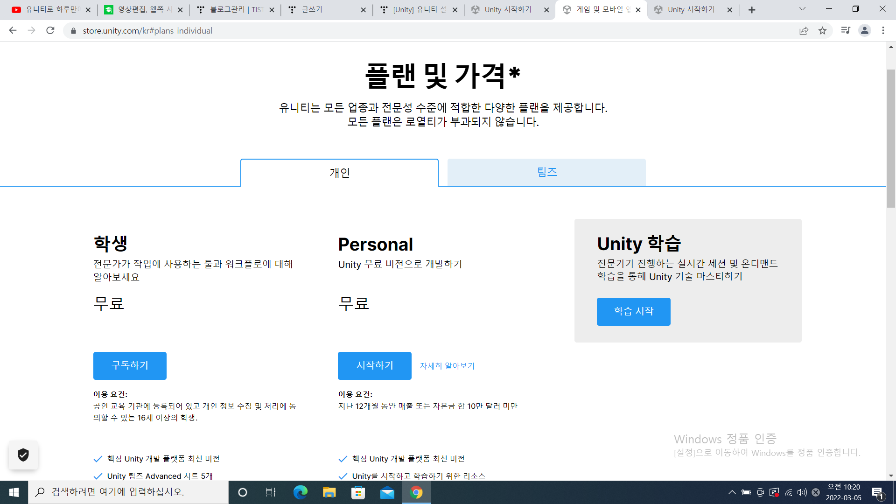Click the bookmark star icon
This screenshot has width=896, height=504.
(822, 31)
